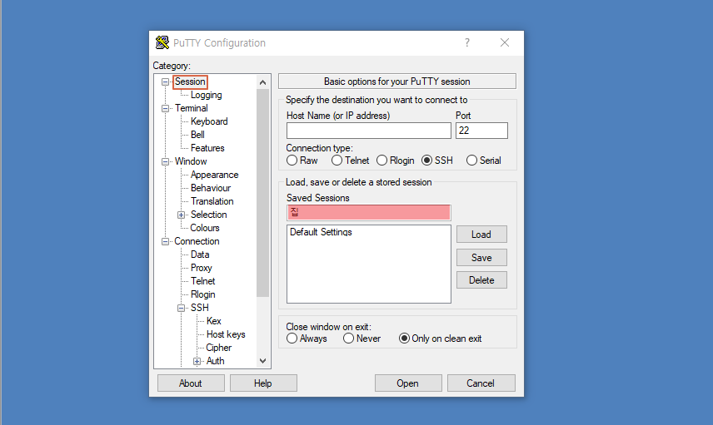Open the Host keys category
713x425 pixels.
coord(226,334)
